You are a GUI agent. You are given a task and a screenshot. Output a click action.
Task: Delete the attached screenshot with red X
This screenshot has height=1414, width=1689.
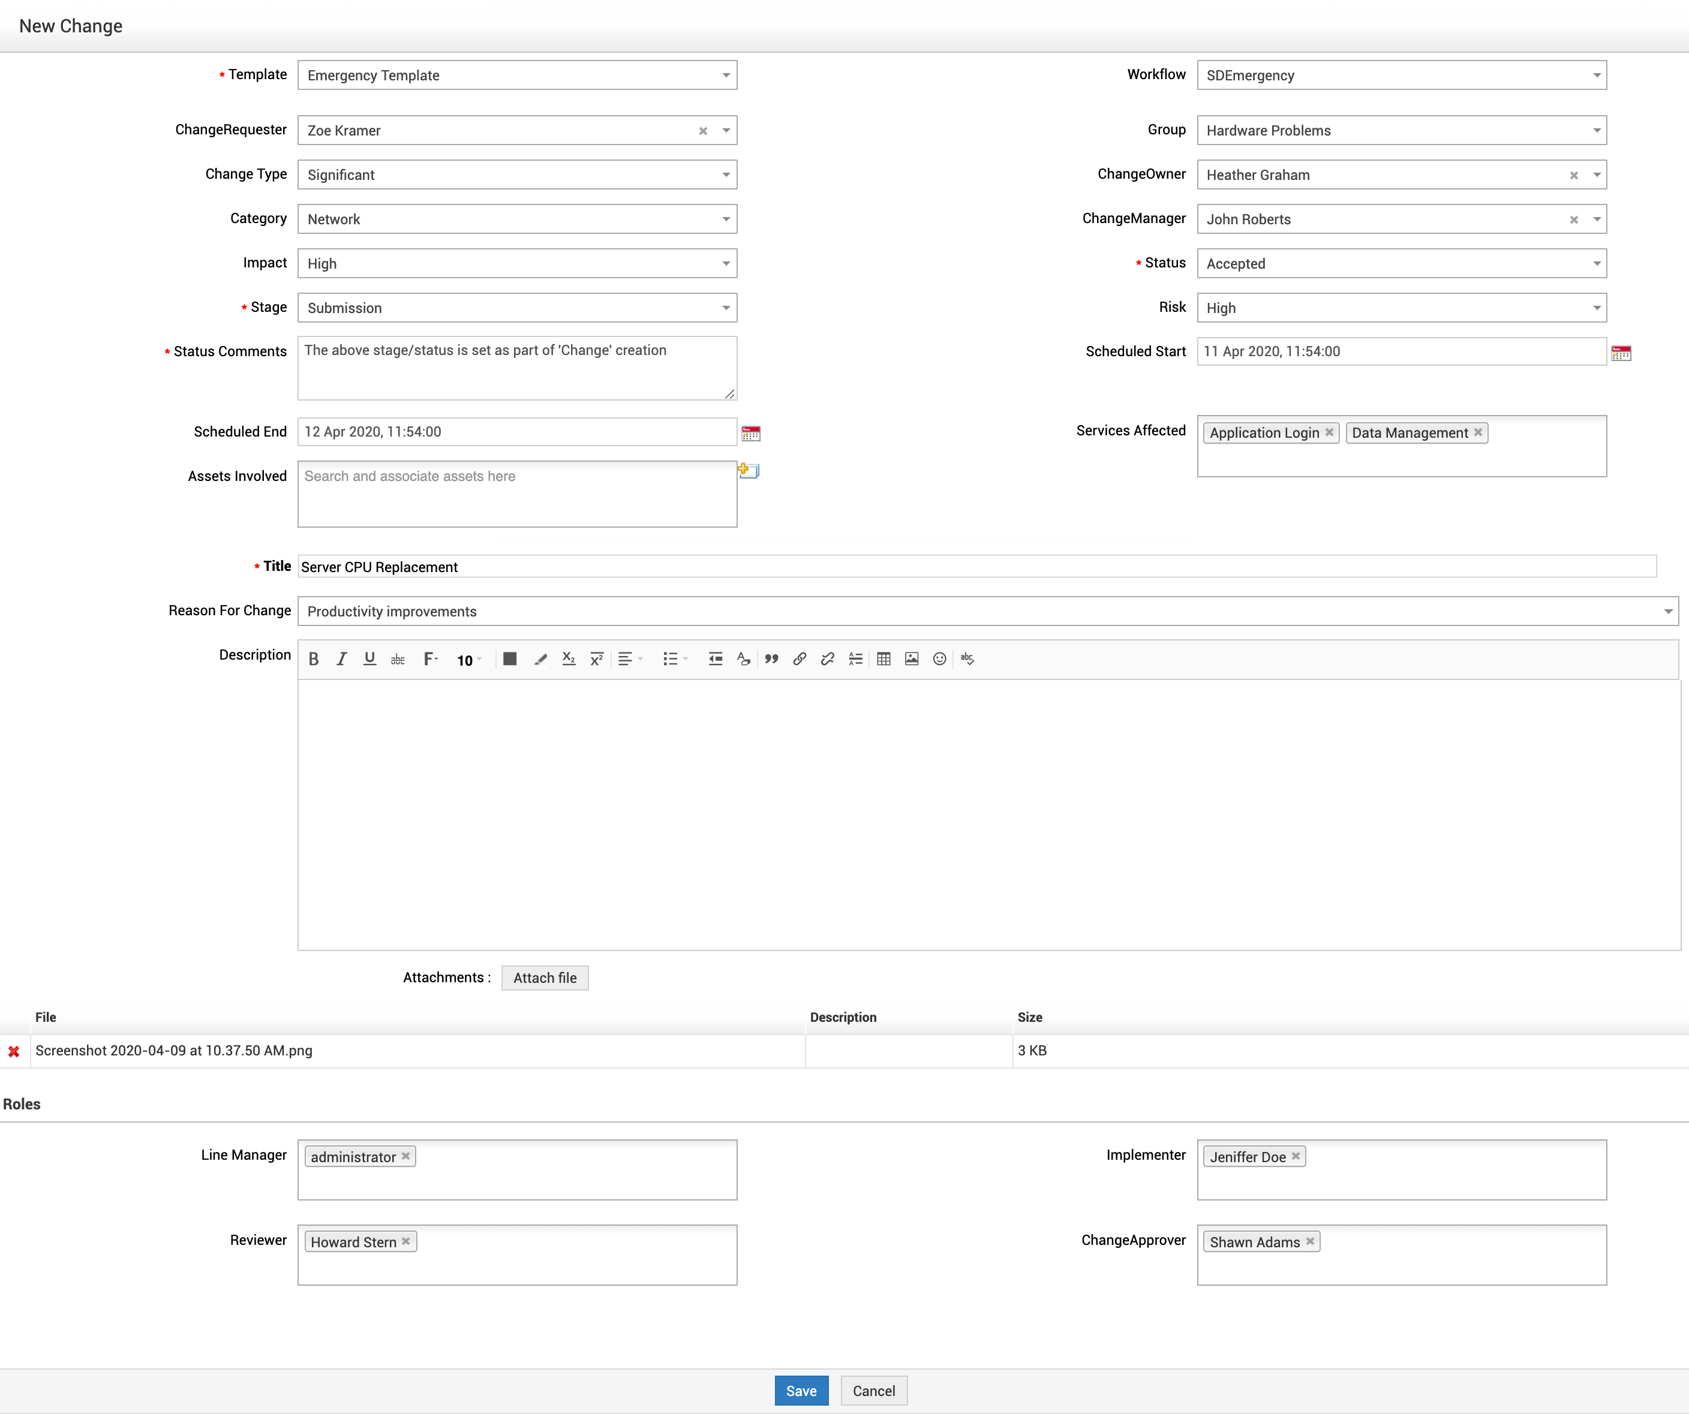[14, 1051]
